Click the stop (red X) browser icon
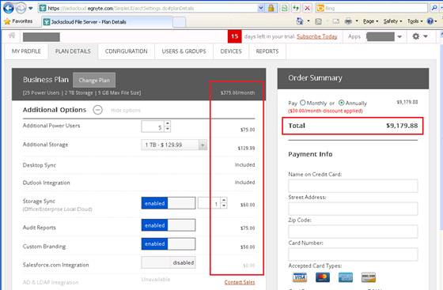The height and width of the screenshot is (290, 443). coord(307,8)
